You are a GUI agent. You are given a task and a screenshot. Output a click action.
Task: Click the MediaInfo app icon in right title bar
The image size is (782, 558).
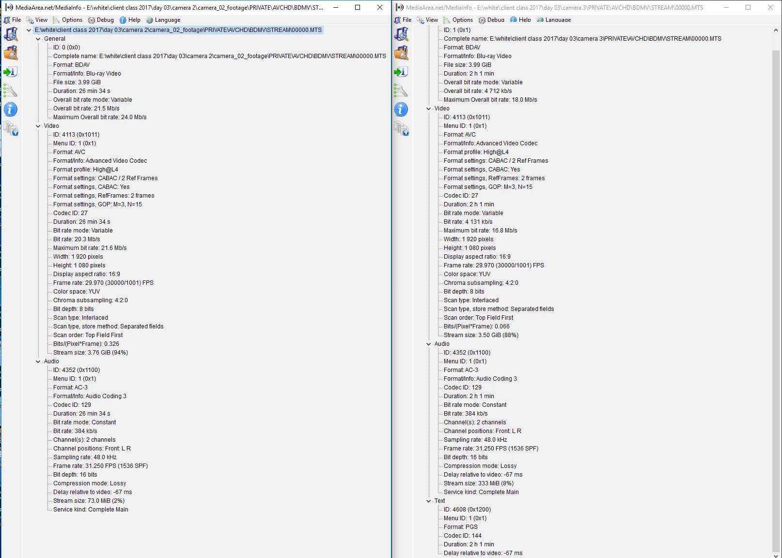[x=399, y=7]
